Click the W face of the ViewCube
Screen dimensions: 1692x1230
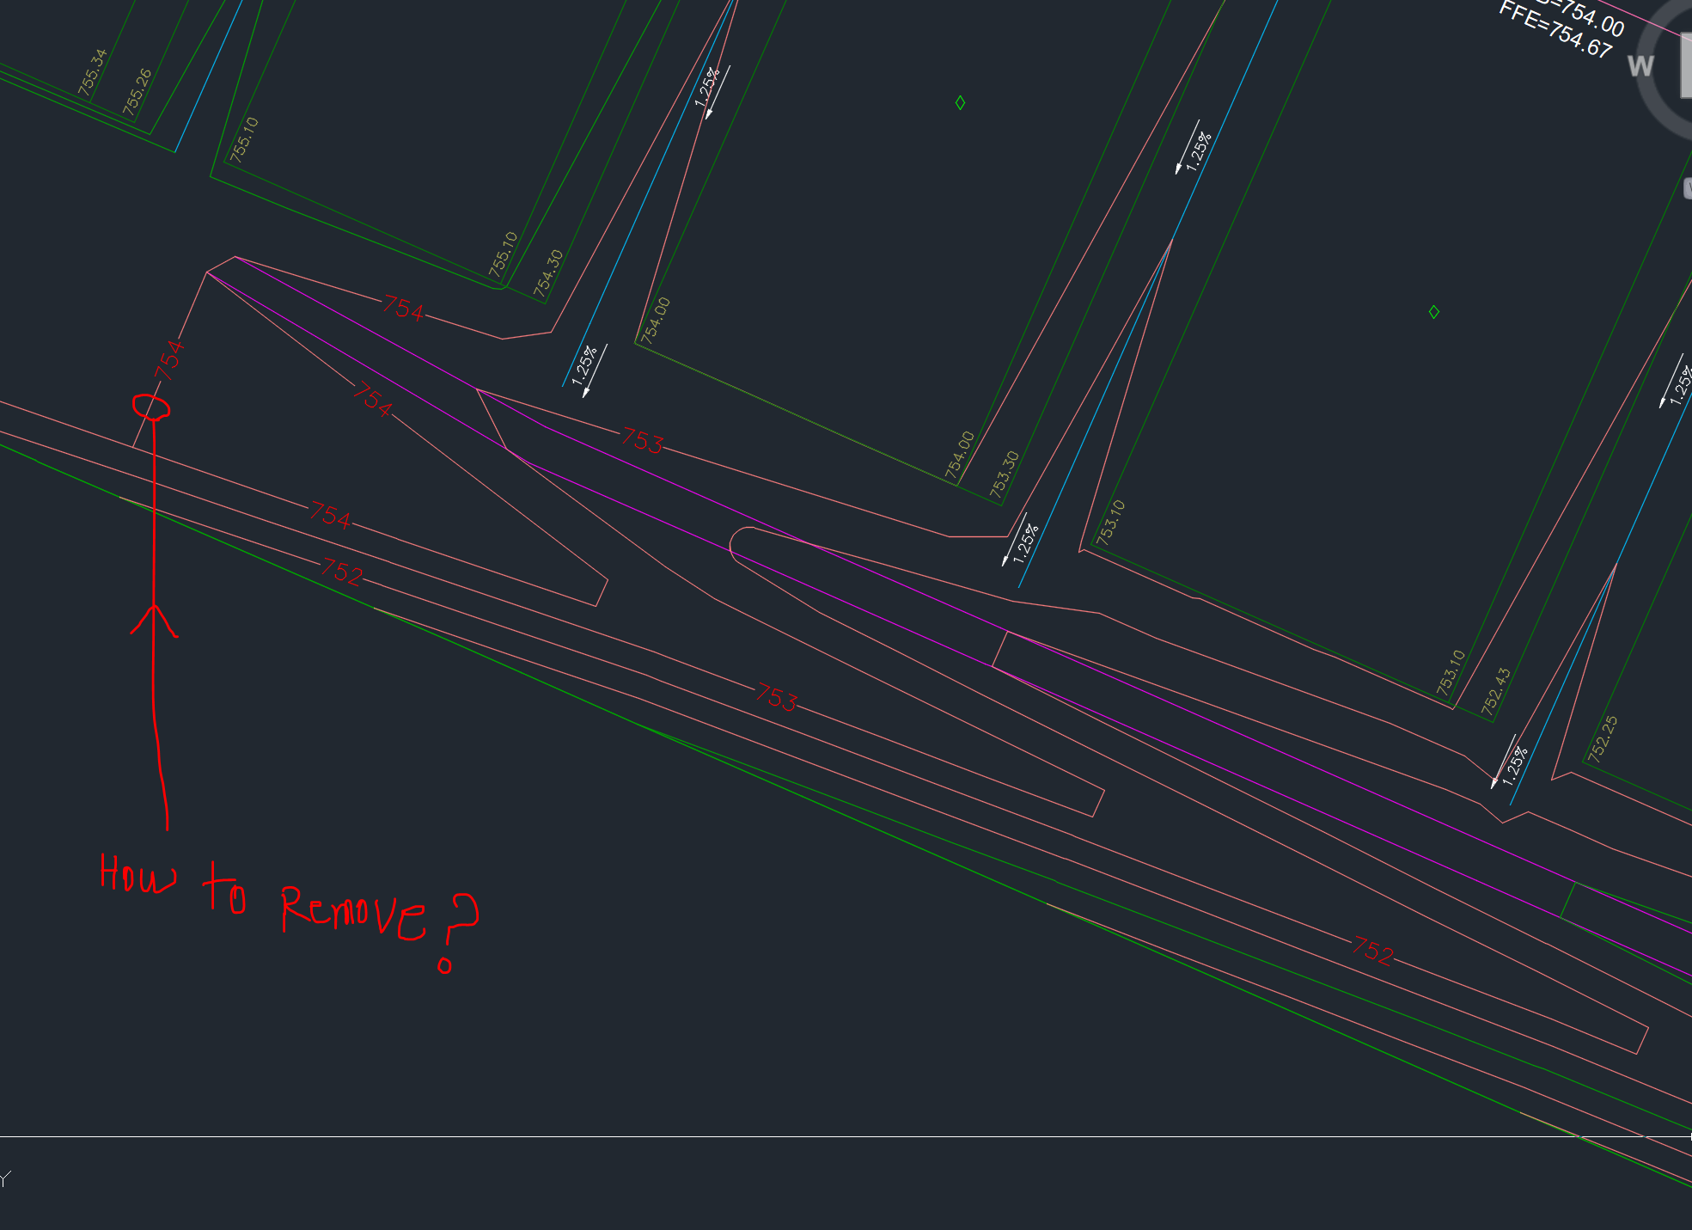coord(1640,66)
